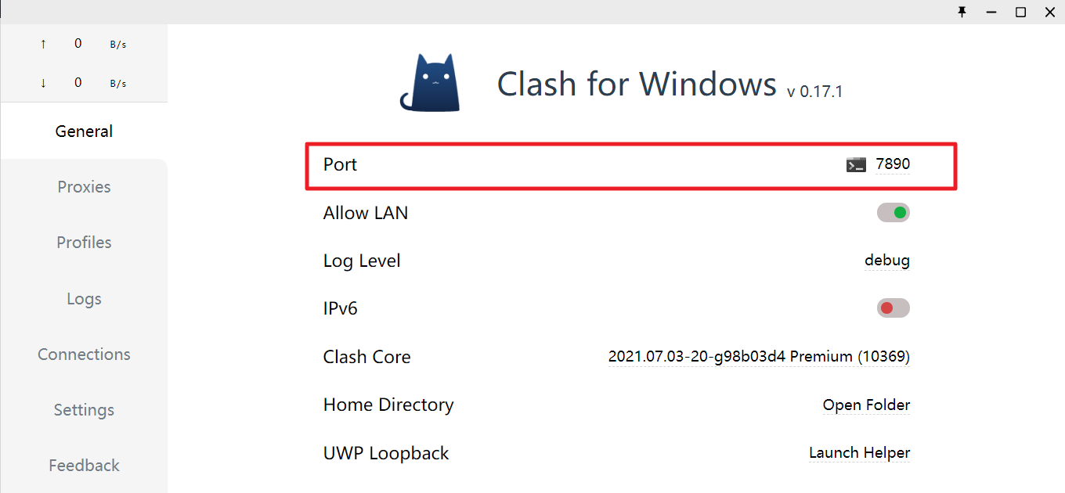Open the Proxies tab

[84, 187]
